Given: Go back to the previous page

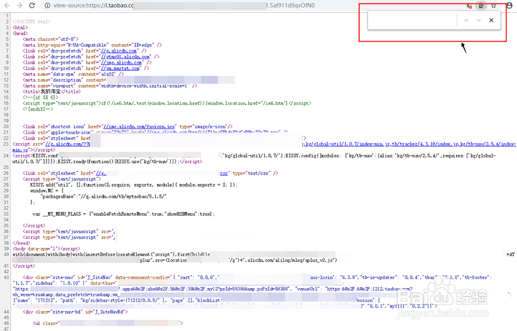Looking at the screenshot, I should point(7,6).
